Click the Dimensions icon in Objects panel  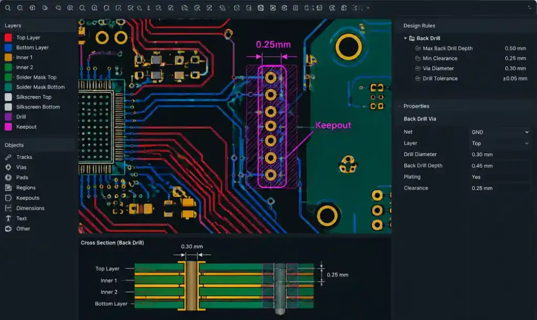8,208
